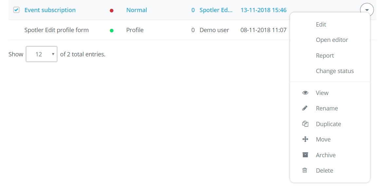
Task: Click the count 0 in Spotler Edit profile row
Action: 193,30
